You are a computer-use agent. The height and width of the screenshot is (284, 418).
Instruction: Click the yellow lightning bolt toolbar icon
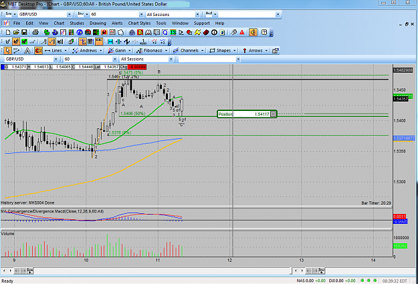pos(197,32)
